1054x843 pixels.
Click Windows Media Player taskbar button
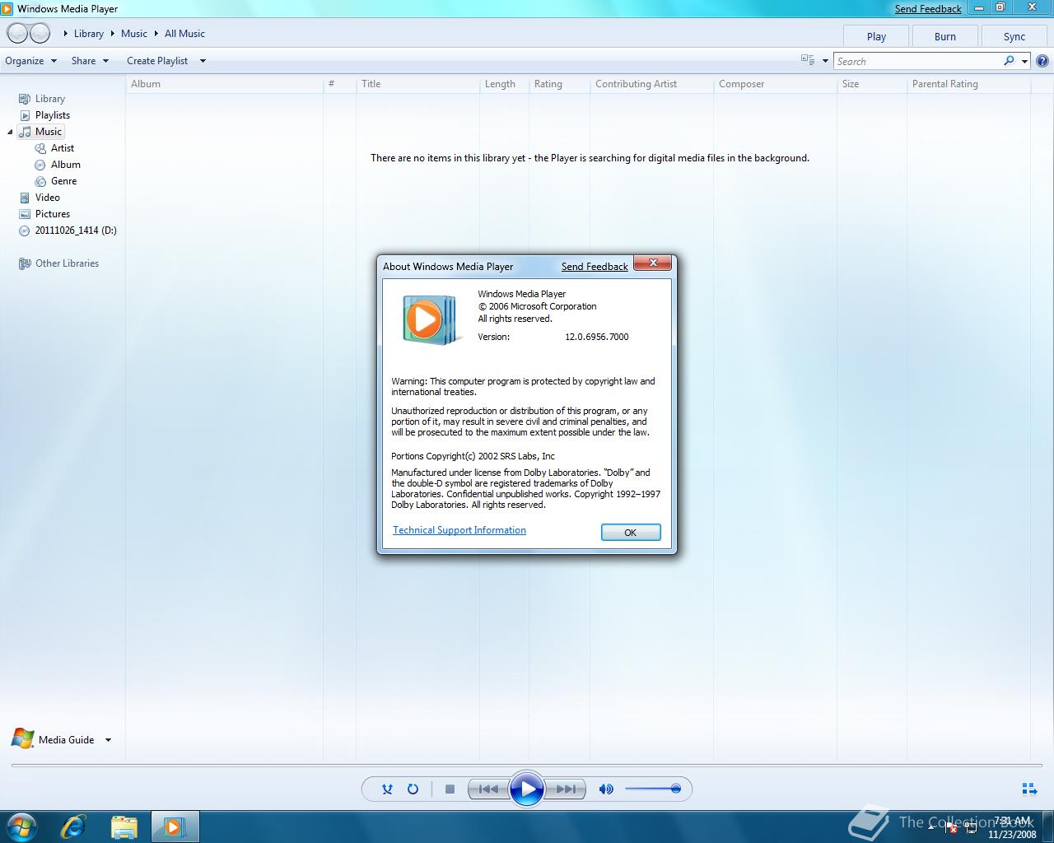175,827
